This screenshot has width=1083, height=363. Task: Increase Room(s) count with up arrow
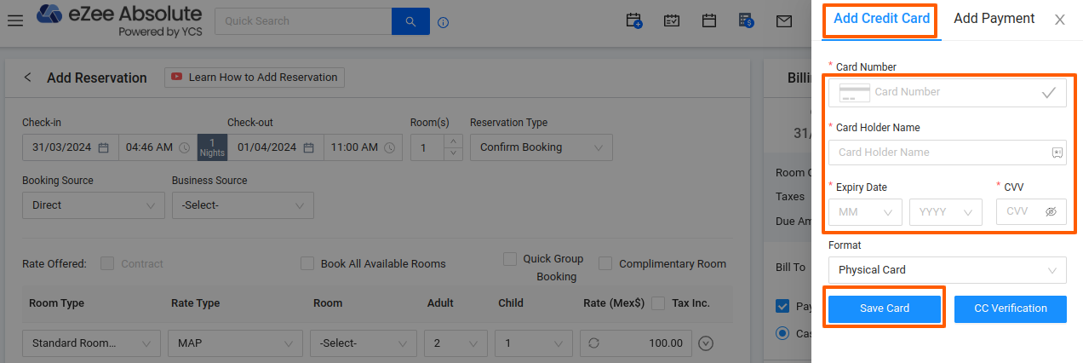click(454, 141)
